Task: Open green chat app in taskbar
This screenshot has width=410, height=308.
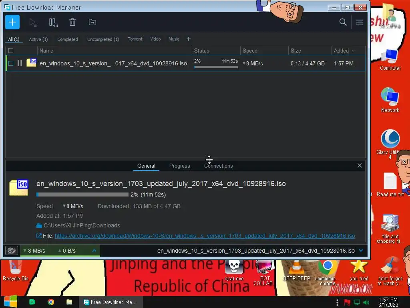Action: (x=32, y=302)
